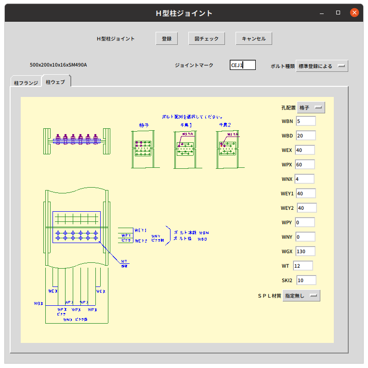Click the WBN value field
The image size is (368, 368).
(x=306, y=121)
